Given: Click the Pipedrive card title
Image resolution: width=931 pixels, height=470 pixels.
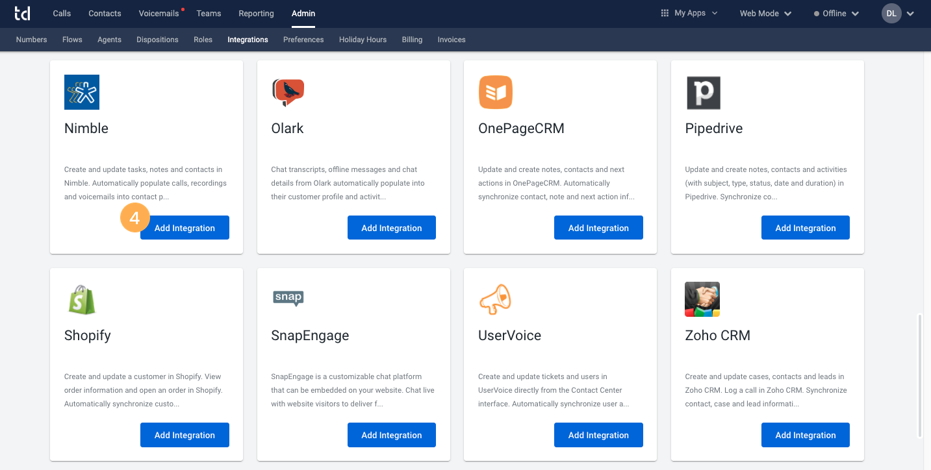Looking at the screenshot, I should point(713,129).
